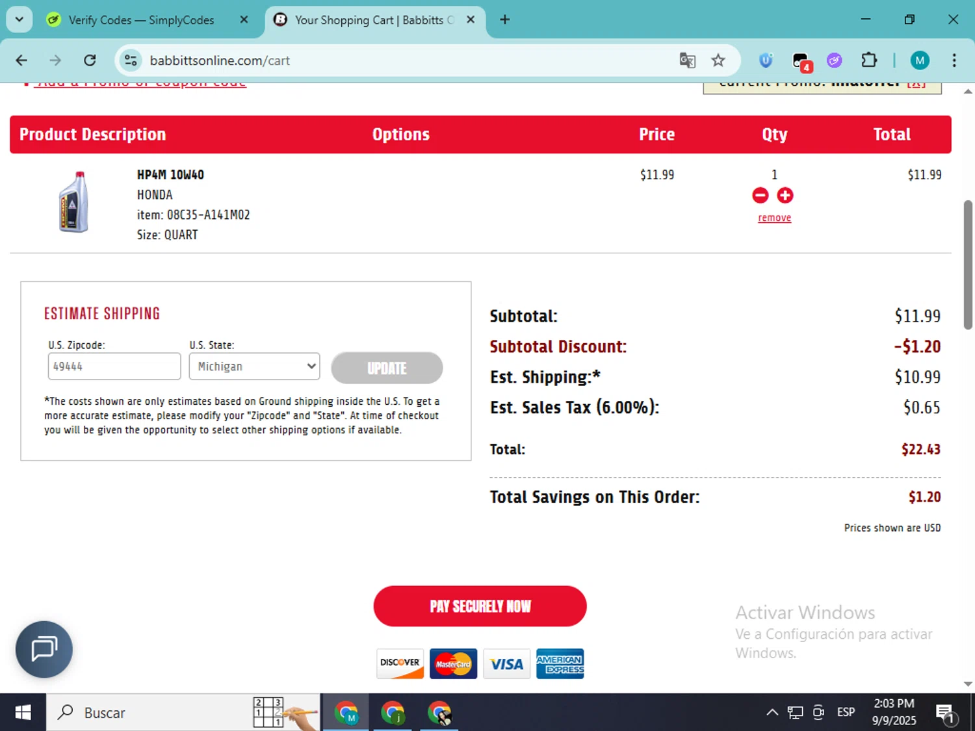This screenshot has width=975, height=731.
Task: Select Your Shopping Cart Babbitts tab
Action: coord(374,20)
